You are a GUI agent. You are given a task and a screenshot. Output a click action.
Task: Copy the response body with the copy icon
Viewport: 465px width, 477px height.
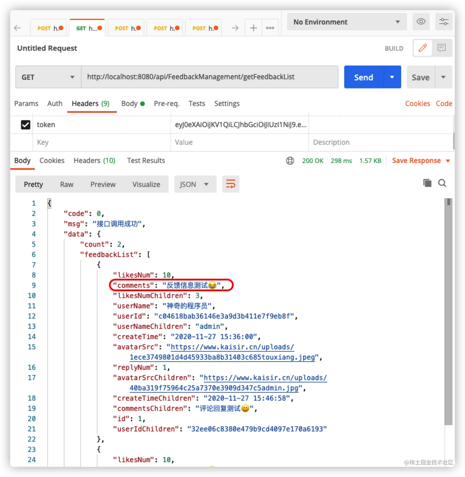[427, 183]
